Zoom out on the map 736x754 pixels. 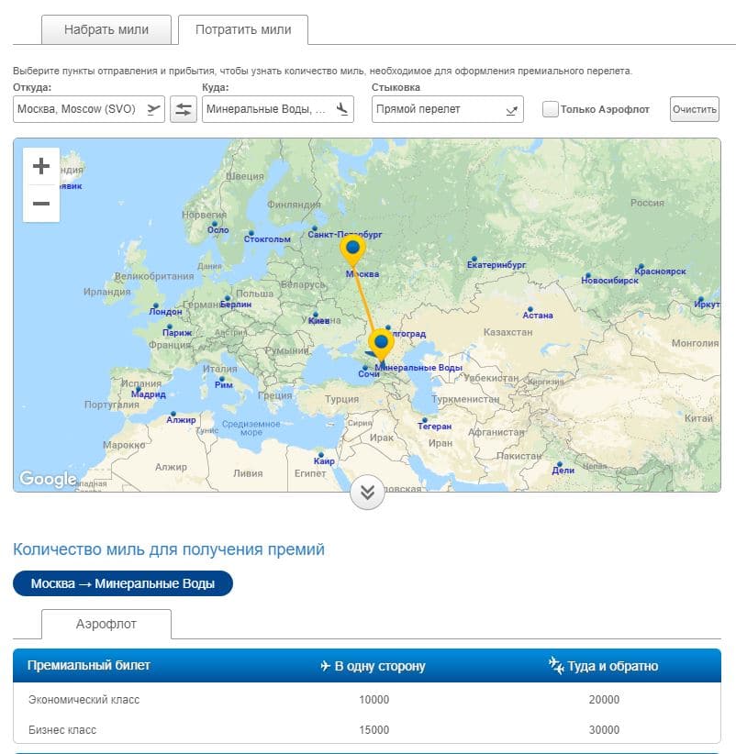41,204
